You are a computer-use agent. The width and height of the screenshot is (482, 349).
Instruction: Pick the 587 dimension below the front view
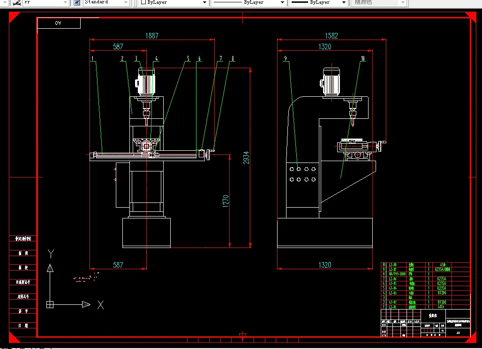tap(118, 265)
